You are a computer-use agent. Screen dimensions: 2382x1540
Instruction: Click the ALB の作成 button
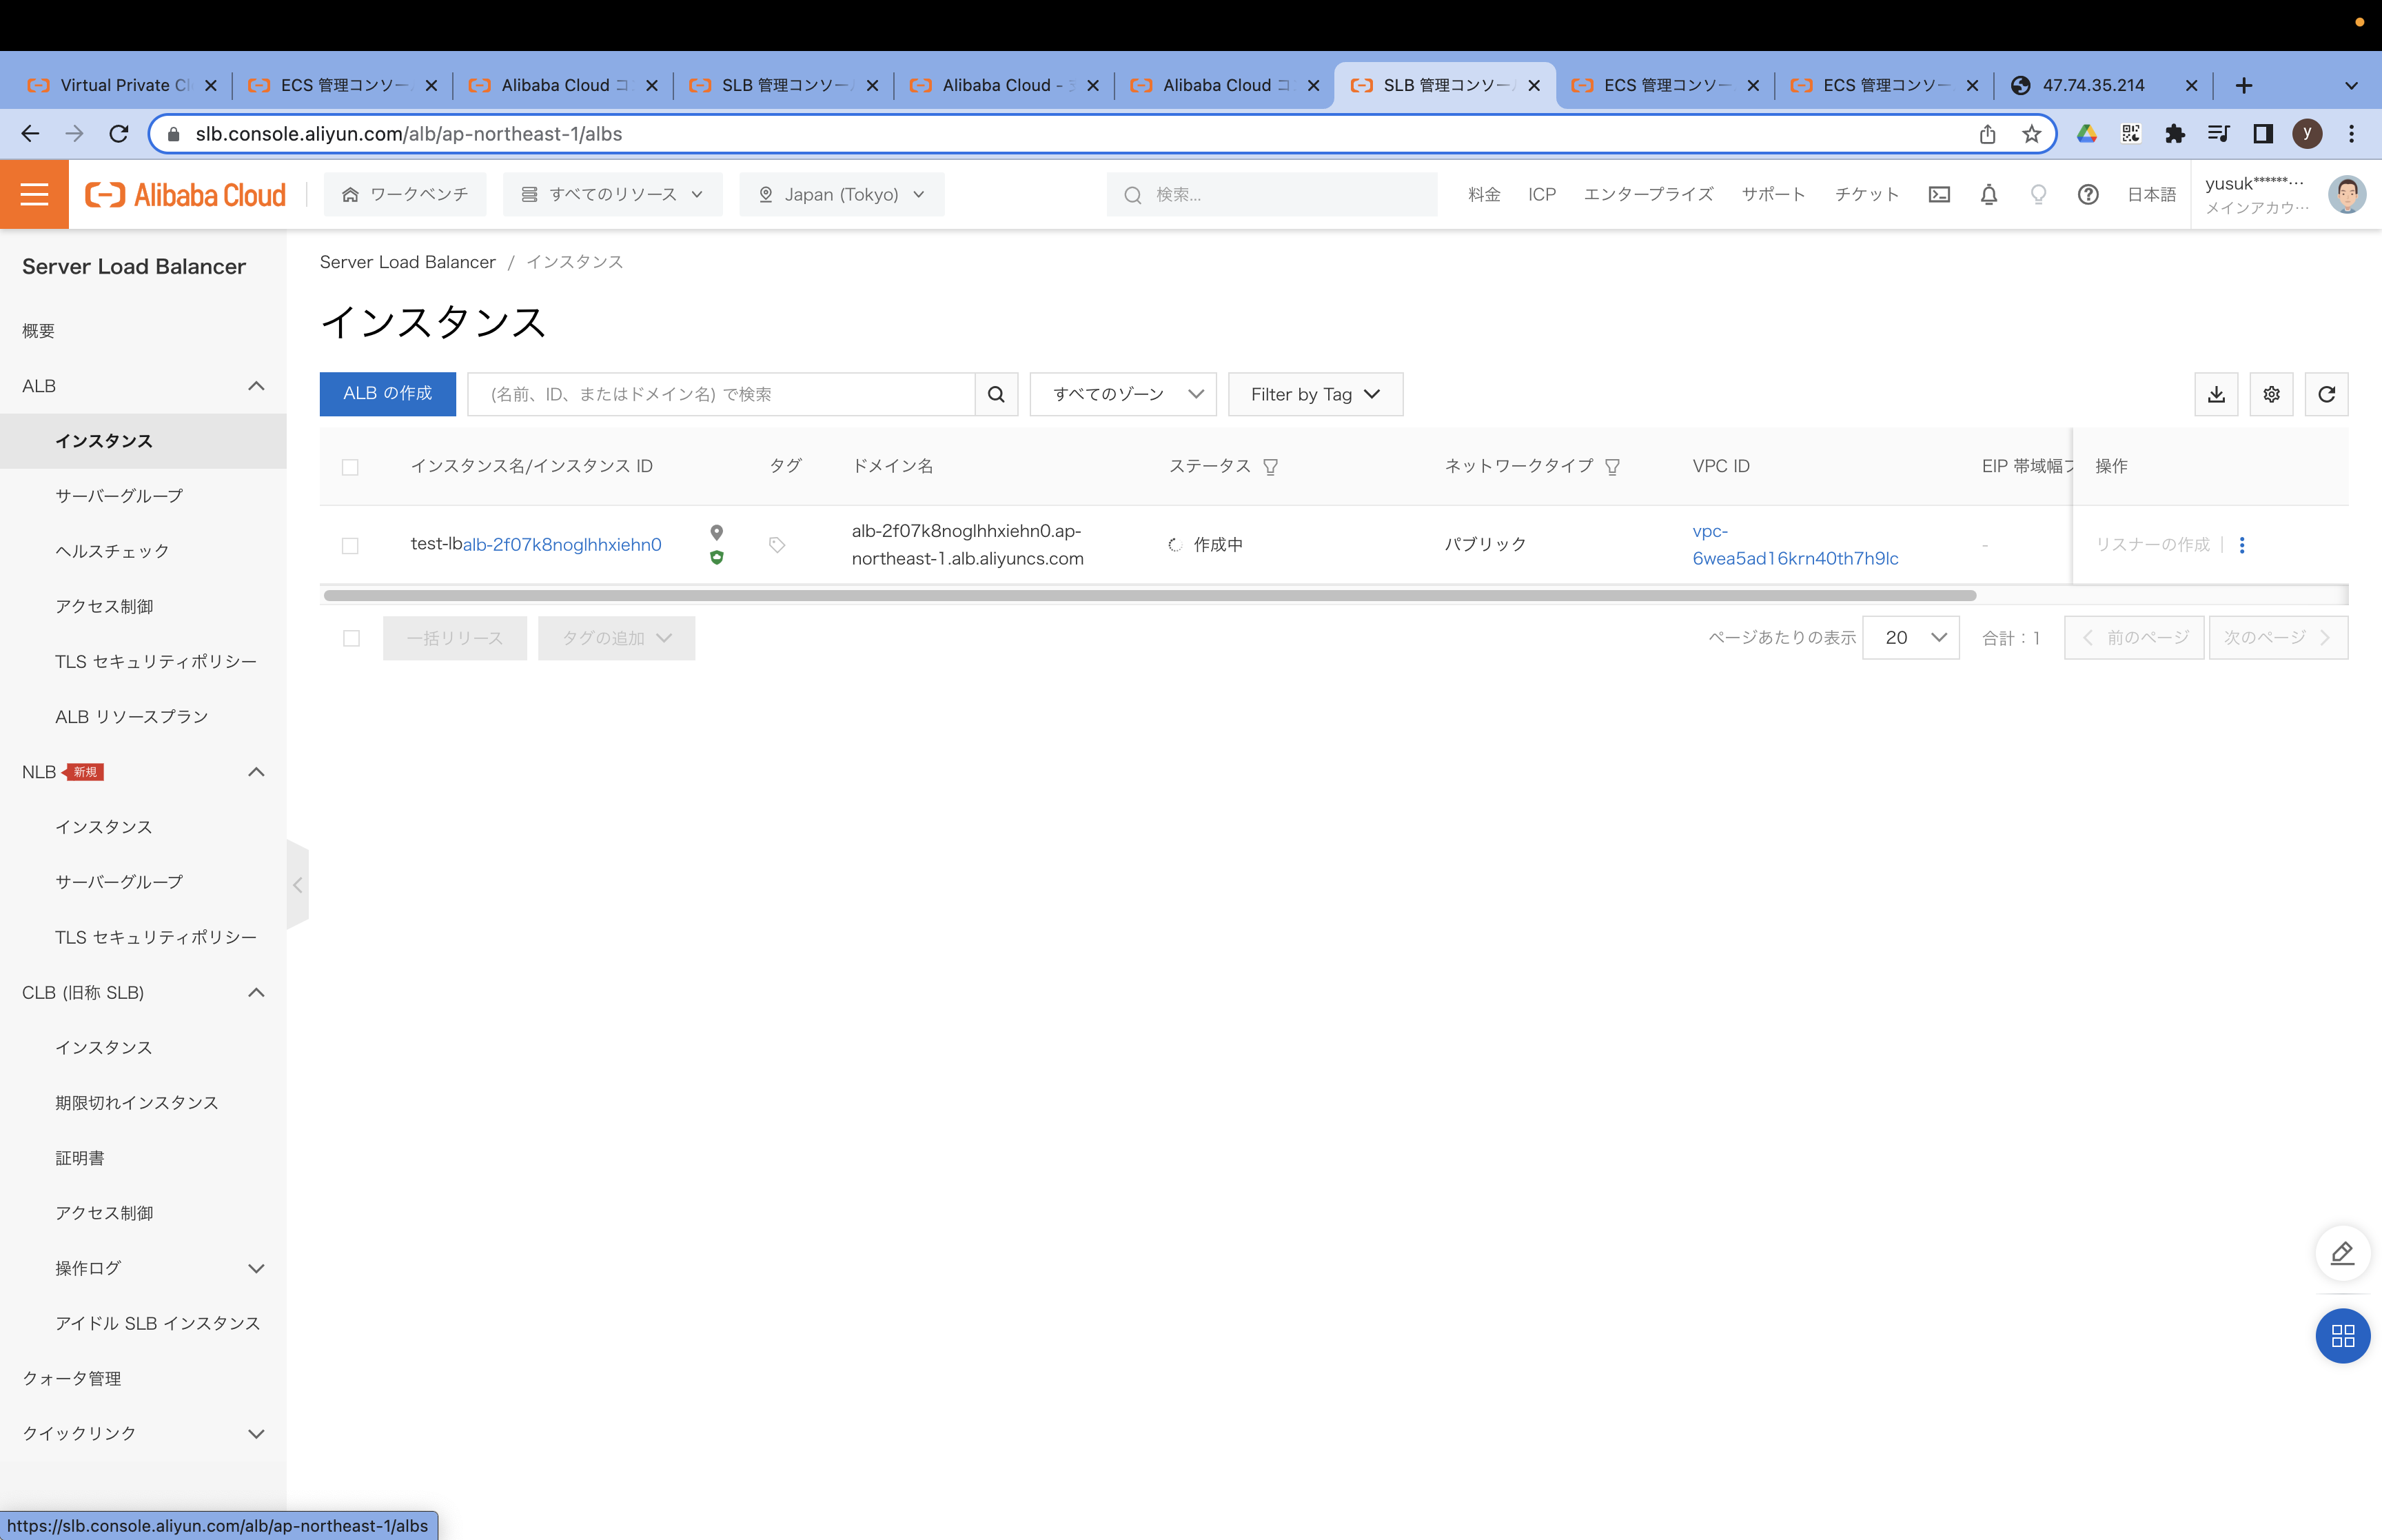coord(387,394)
